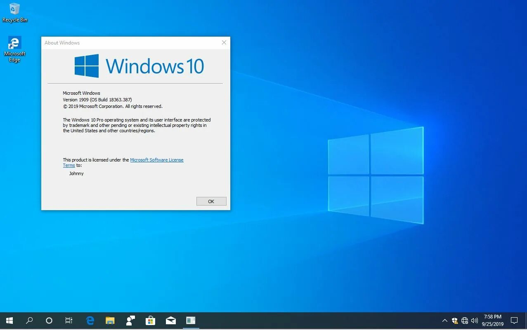Click the 2019 Microsoft Corporation copyright line

tap(113, 106)
